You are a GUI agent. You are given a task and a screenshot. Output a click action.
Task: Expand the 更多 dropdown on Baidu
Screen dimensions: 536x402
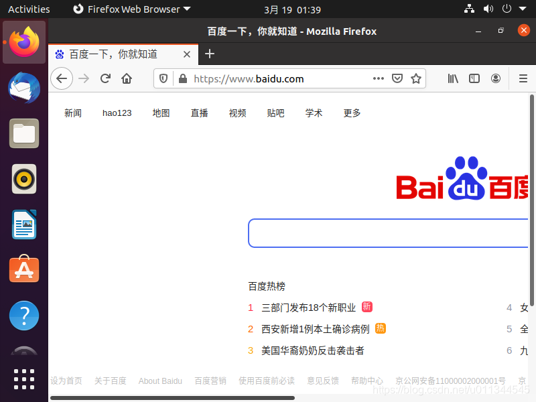click(352, 113)
